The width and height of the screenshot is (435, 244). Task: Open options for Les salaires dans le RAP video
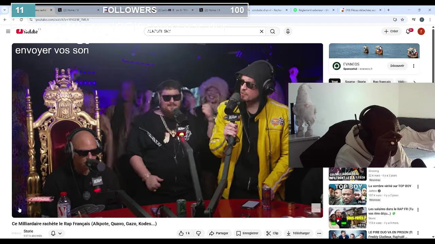click(418, 210)
